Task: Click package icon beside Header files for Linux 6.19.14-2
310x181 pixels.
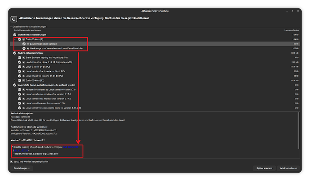Action: point(23,62)
